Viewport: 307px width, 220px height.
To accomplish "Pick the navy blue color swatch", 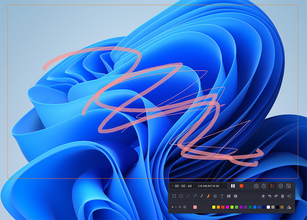I will pyautogui.click(x=264, y=207).
